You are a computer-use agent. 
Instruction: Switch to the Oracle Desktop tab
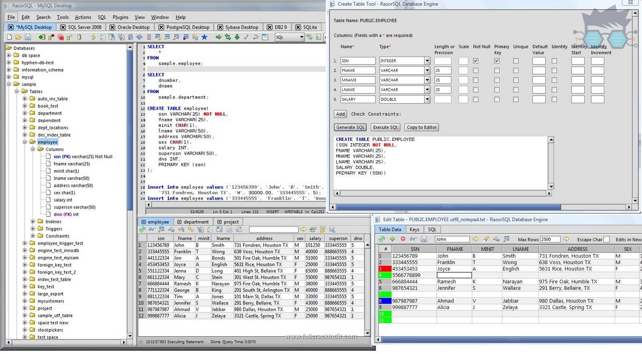pos(130,27)
